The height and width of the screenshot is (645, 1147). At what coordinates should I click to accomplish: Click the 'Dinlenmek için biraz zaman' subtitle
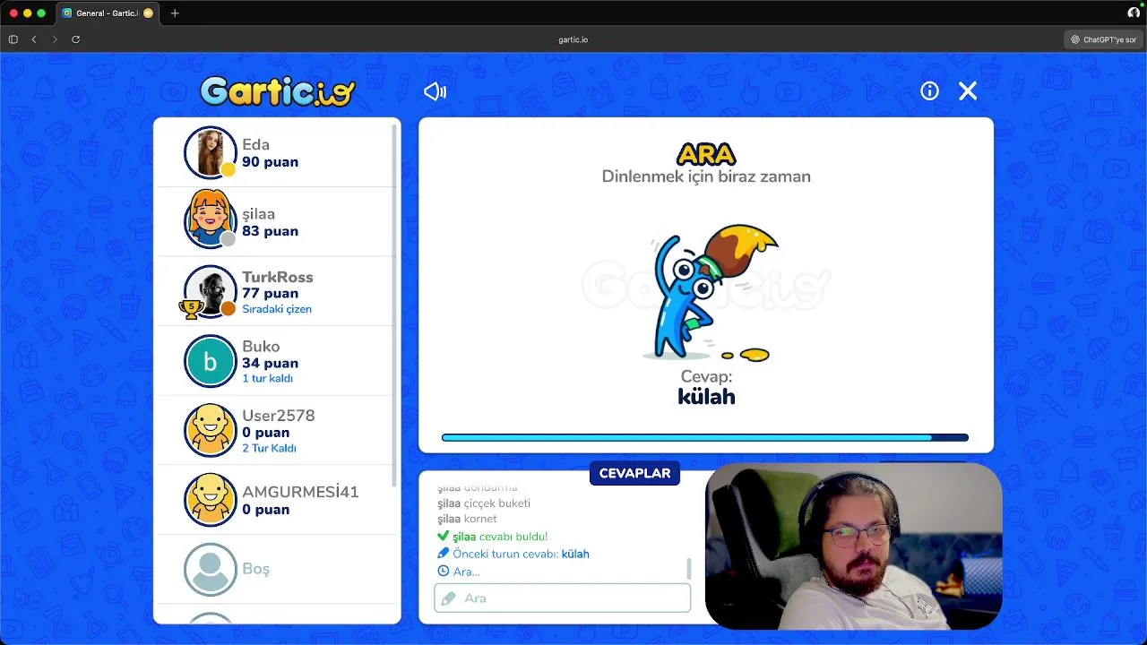706,176
